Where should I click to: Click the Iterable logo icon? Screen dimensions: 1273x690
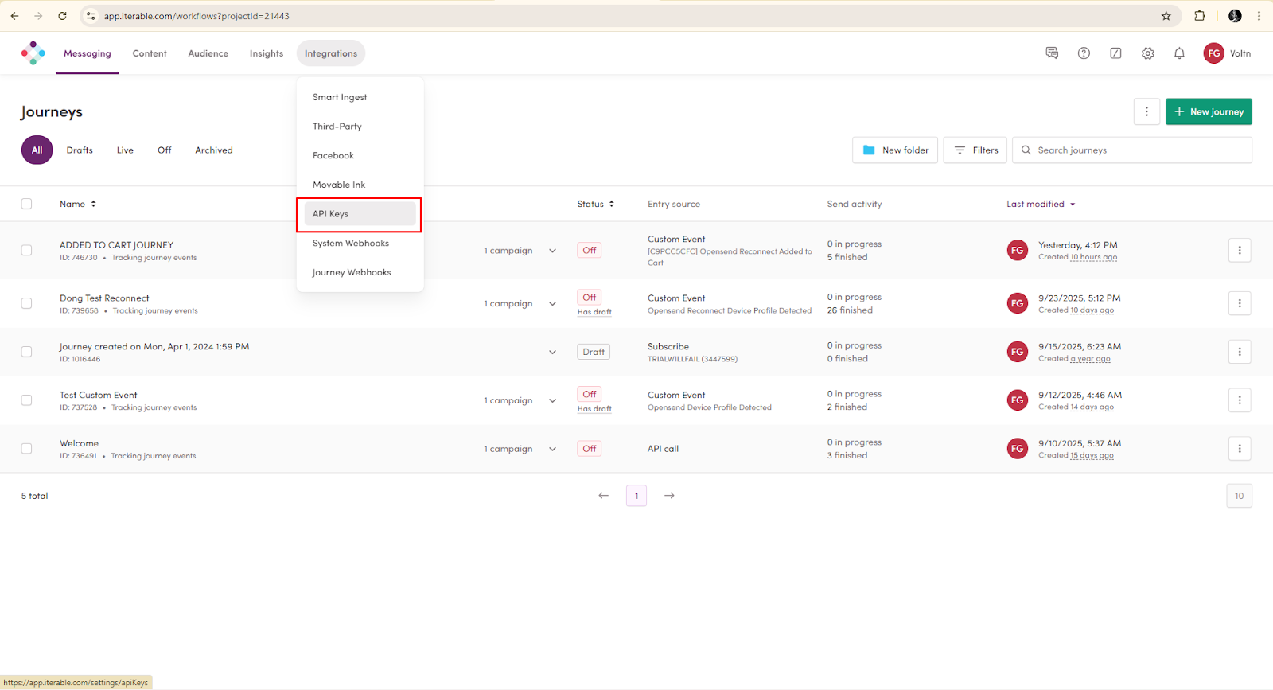pyautogui.click(x=33, y=53)
